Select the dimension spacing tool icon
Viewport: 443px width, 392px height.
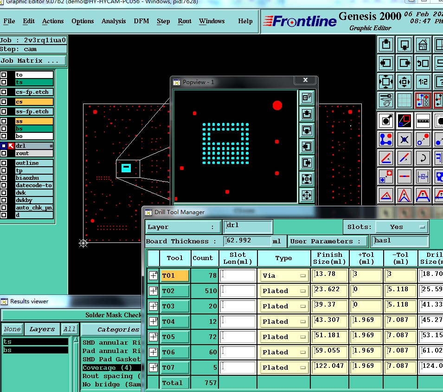coord(423,176)
